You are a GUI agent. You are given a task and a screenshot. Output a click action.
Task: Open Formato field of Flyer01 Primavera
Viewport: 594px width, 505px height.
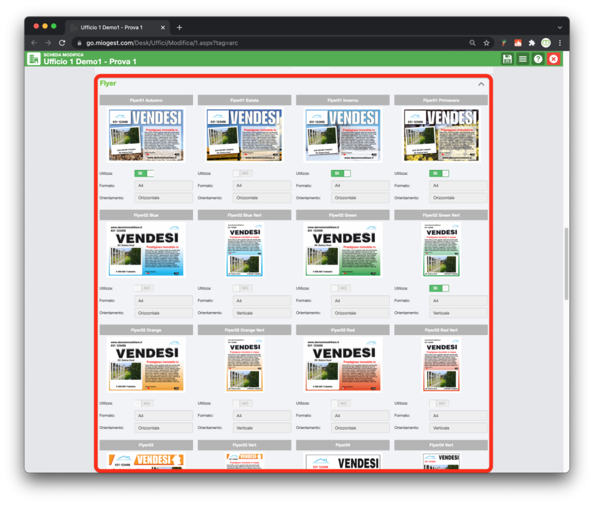[x=459, y=185]
